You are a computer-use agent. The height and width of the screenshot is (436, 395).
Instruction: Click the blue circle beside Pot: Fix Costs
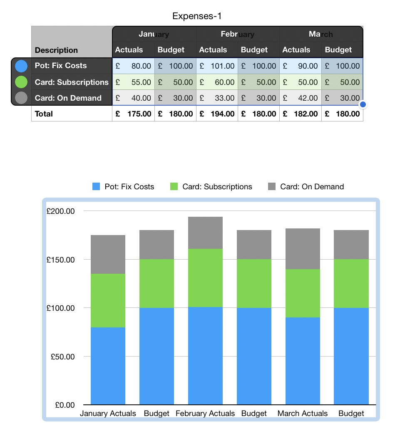21,66
